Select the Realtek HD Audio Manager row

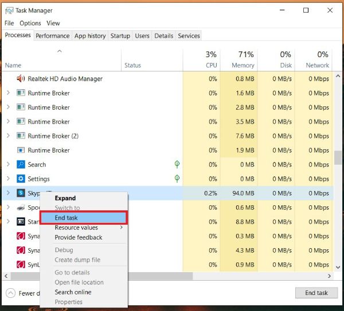click(x=168, y=78)
